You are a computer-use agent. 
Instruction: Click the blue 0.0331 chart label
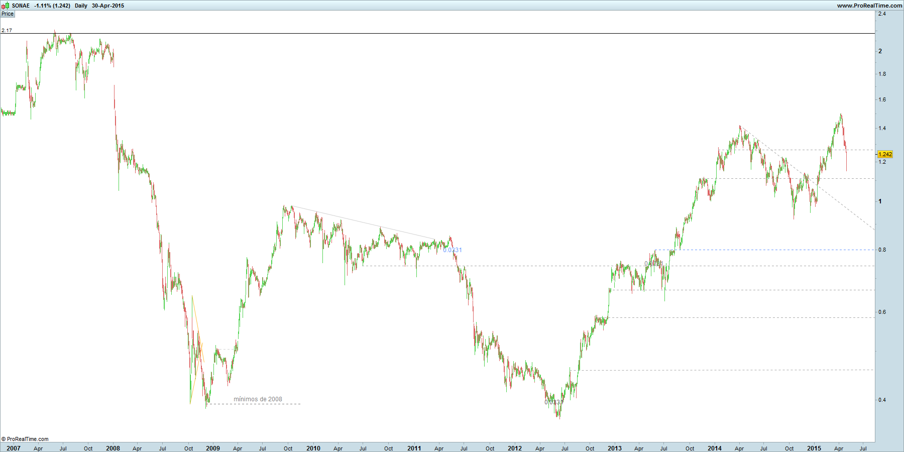pos(453,250)
